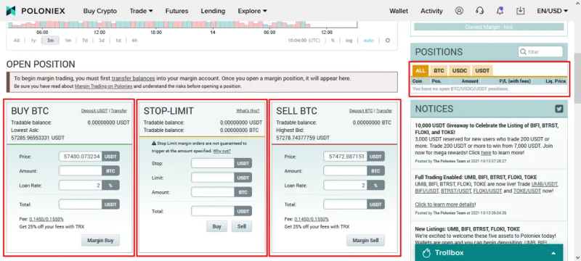Set chart range to 3d
Screen dimensions: 581x261
tap(101, 41)
